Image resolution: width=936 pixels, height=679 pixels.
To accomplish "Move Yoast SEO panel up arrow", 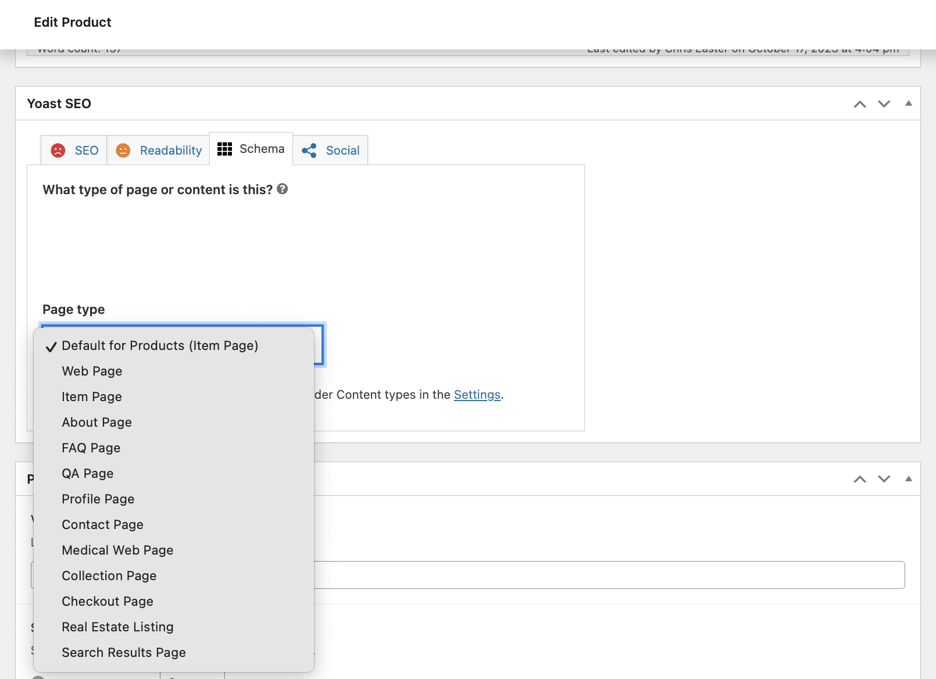I will pyautogui.click(x=859, y=104).
